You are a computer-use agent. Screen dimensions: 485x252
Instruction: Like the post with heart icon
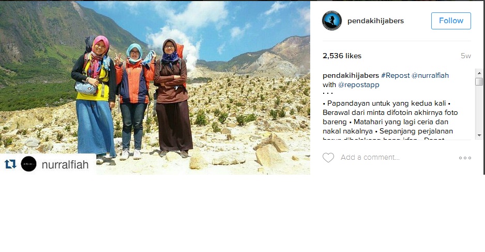[328, 158]
